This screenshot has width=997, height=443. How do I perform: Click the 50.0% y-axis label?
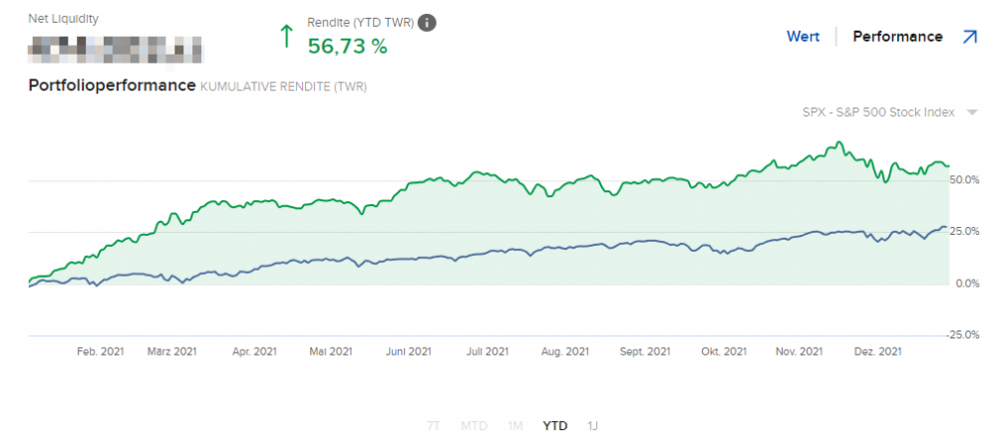pyautogui.click(x=964, y=180)
